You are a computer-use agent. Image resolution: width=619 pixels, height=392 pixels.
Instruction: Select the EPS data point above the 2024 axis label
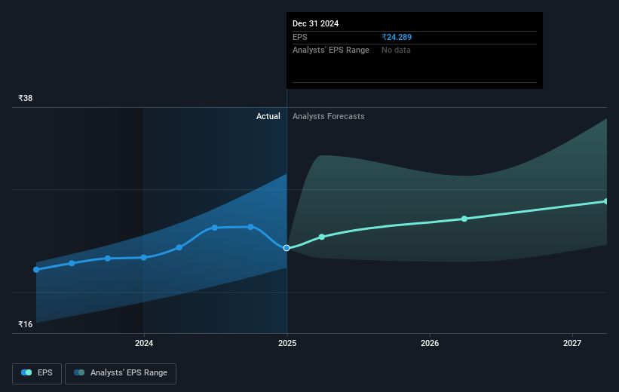pos(144,257)
